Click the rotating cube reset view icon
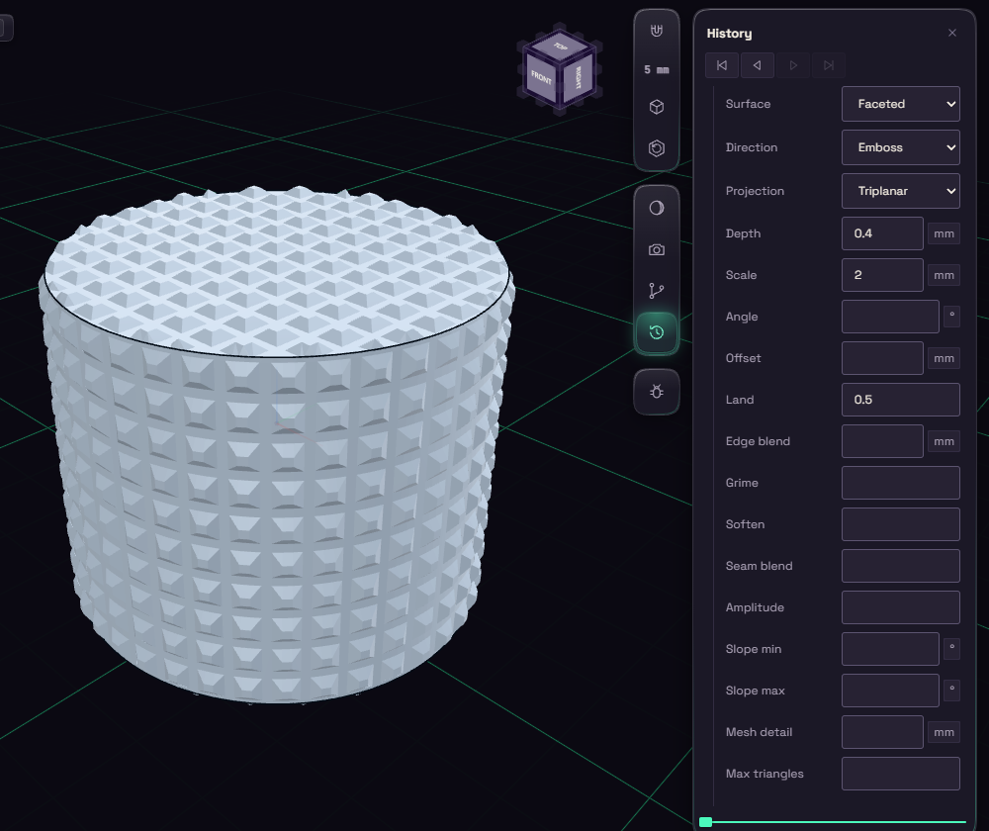Viewport: 989px width, 831px height. click(657, 148)
